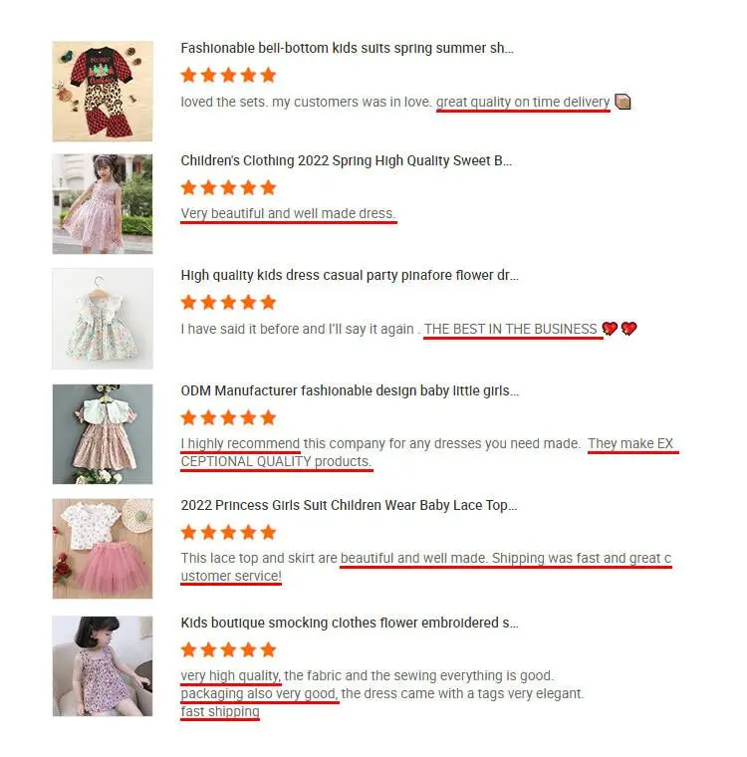Image resolution: width=747 pixels, height=757 pixels.
Task: Click star rating under '2022 Princess Girls Suit'
Action: 228,533
